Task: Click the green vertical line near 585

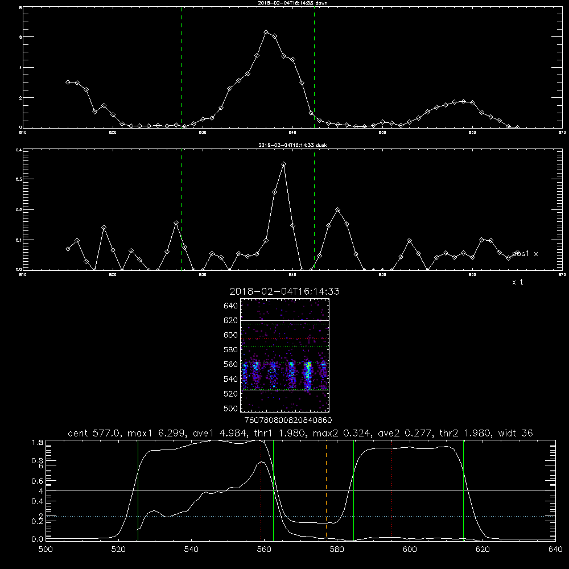Action: click(353, 490)
